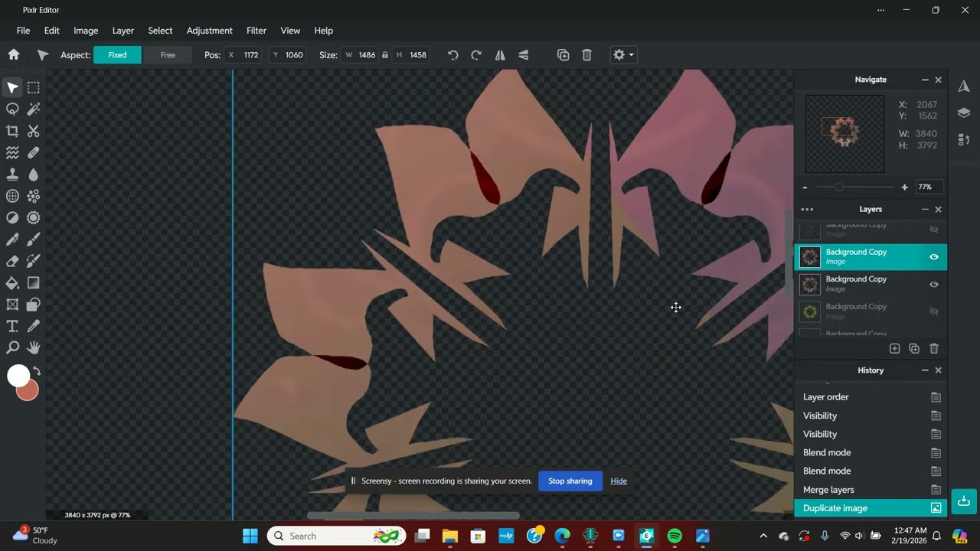Open the Image menu
Screen dimensions: 980x551
[x=86, y=31]
